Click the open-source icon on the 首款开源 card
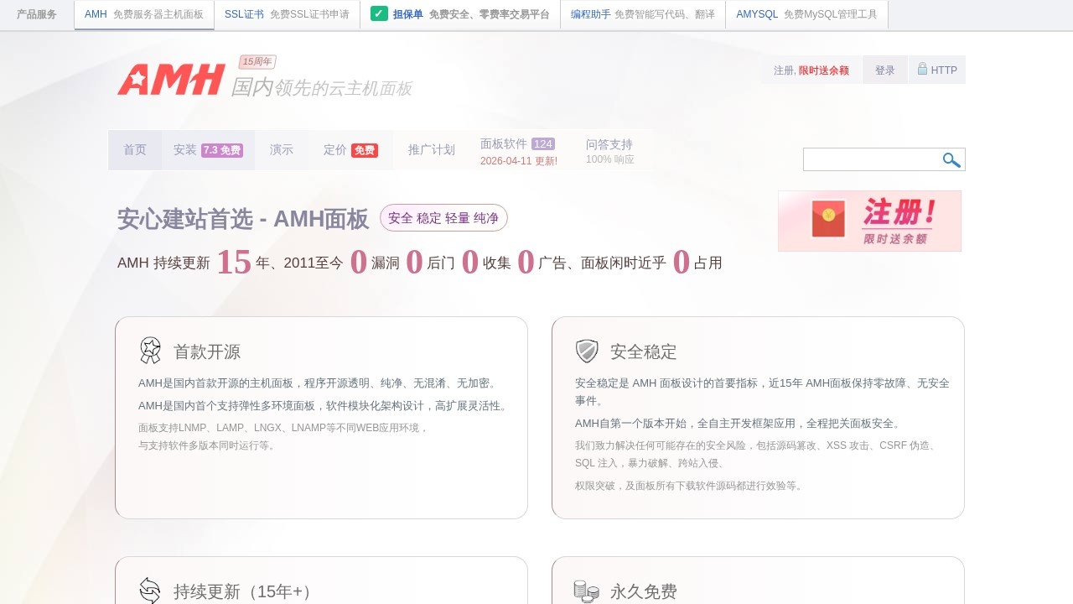The height and width of the screenshot is (604, 1073). coord(149,351)
